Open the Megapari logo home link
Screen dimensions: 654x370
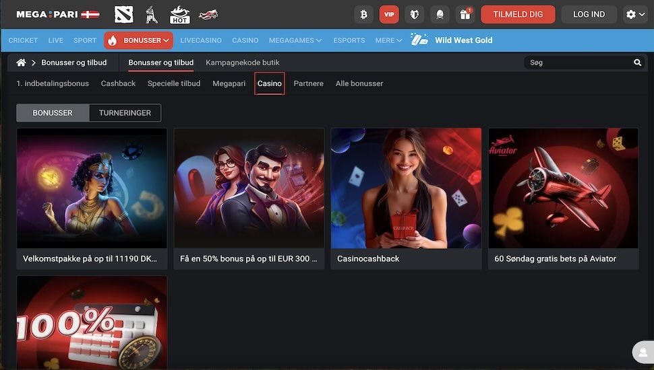47,15
